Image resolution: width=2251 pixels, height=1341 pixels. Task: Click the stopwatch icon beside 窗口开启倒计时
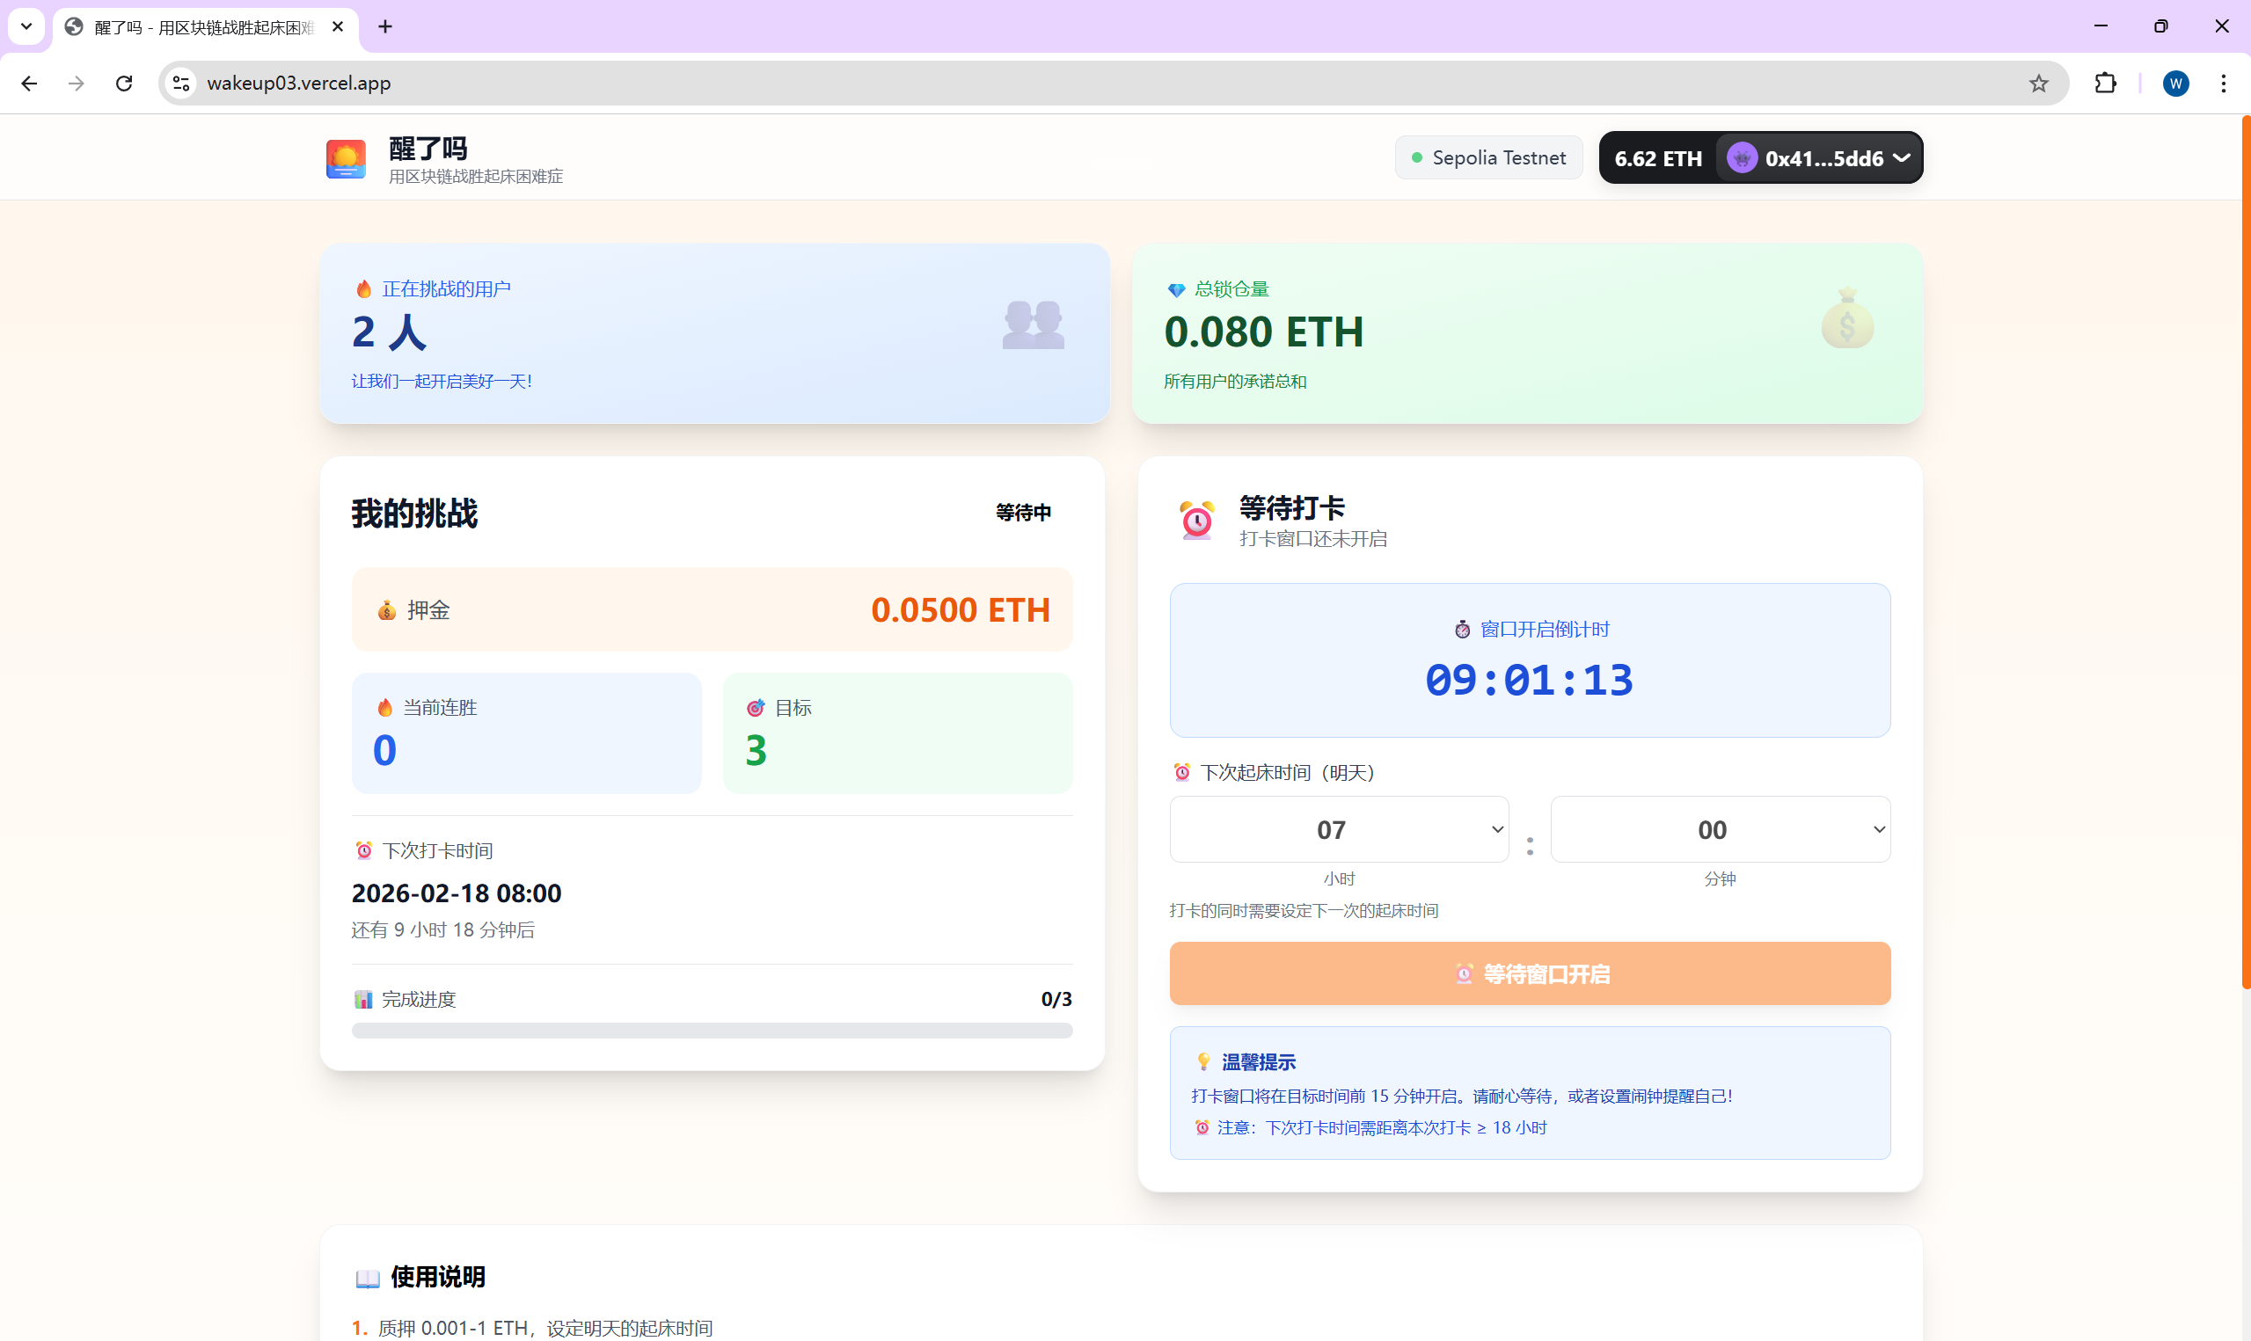click(1462, 630)
